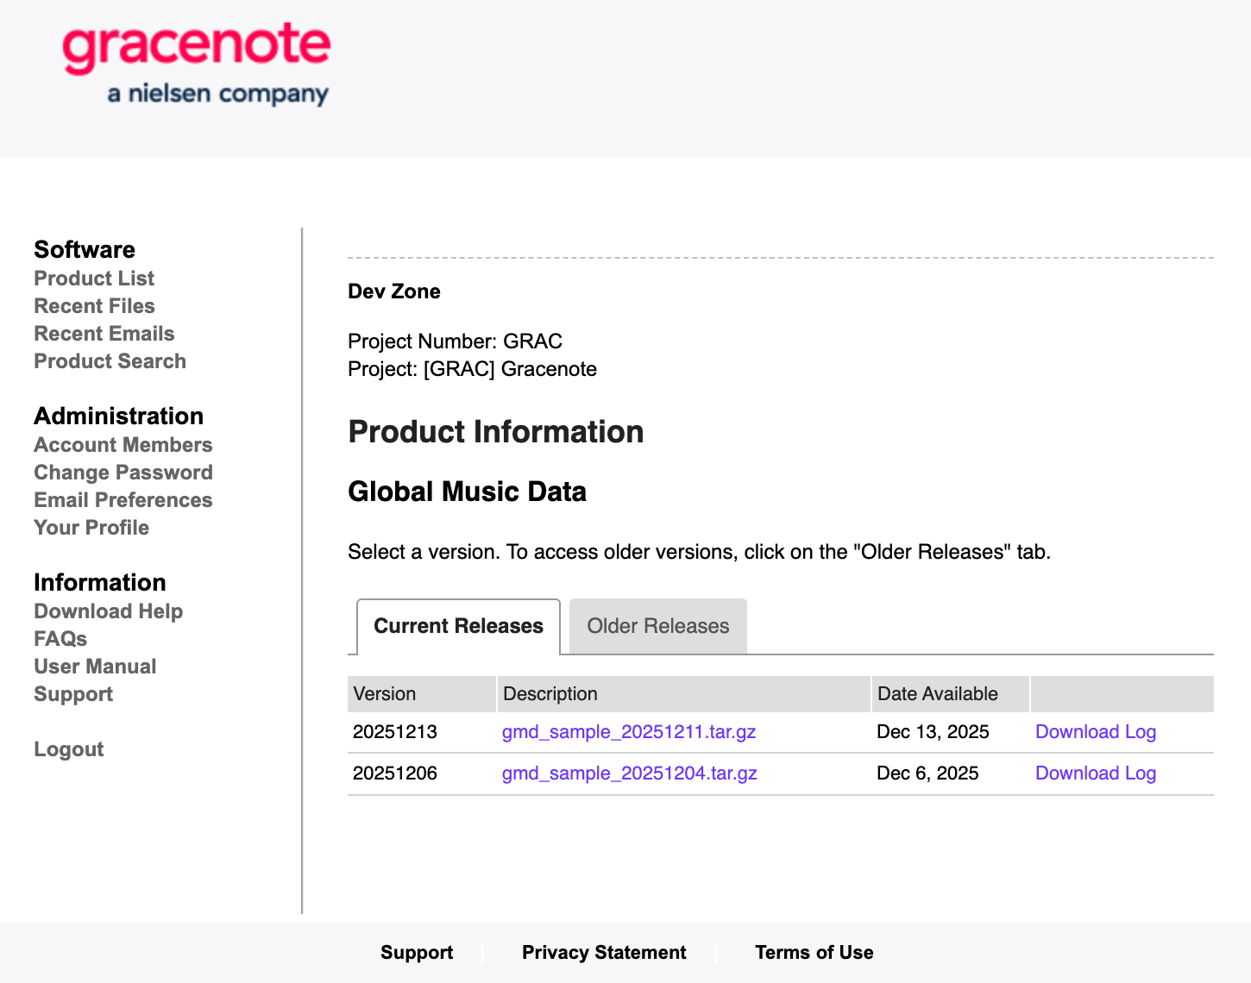Open the Product List page
1251x983 pixels.
tap(94, 279)
